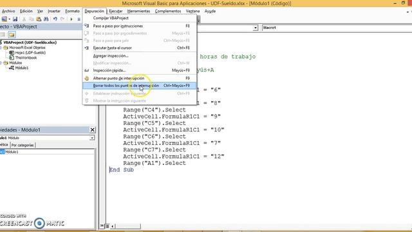This screenshot has height=232, width=412.
Task: Choose Inspección rápida menu entry
Action: coord(140,70)
